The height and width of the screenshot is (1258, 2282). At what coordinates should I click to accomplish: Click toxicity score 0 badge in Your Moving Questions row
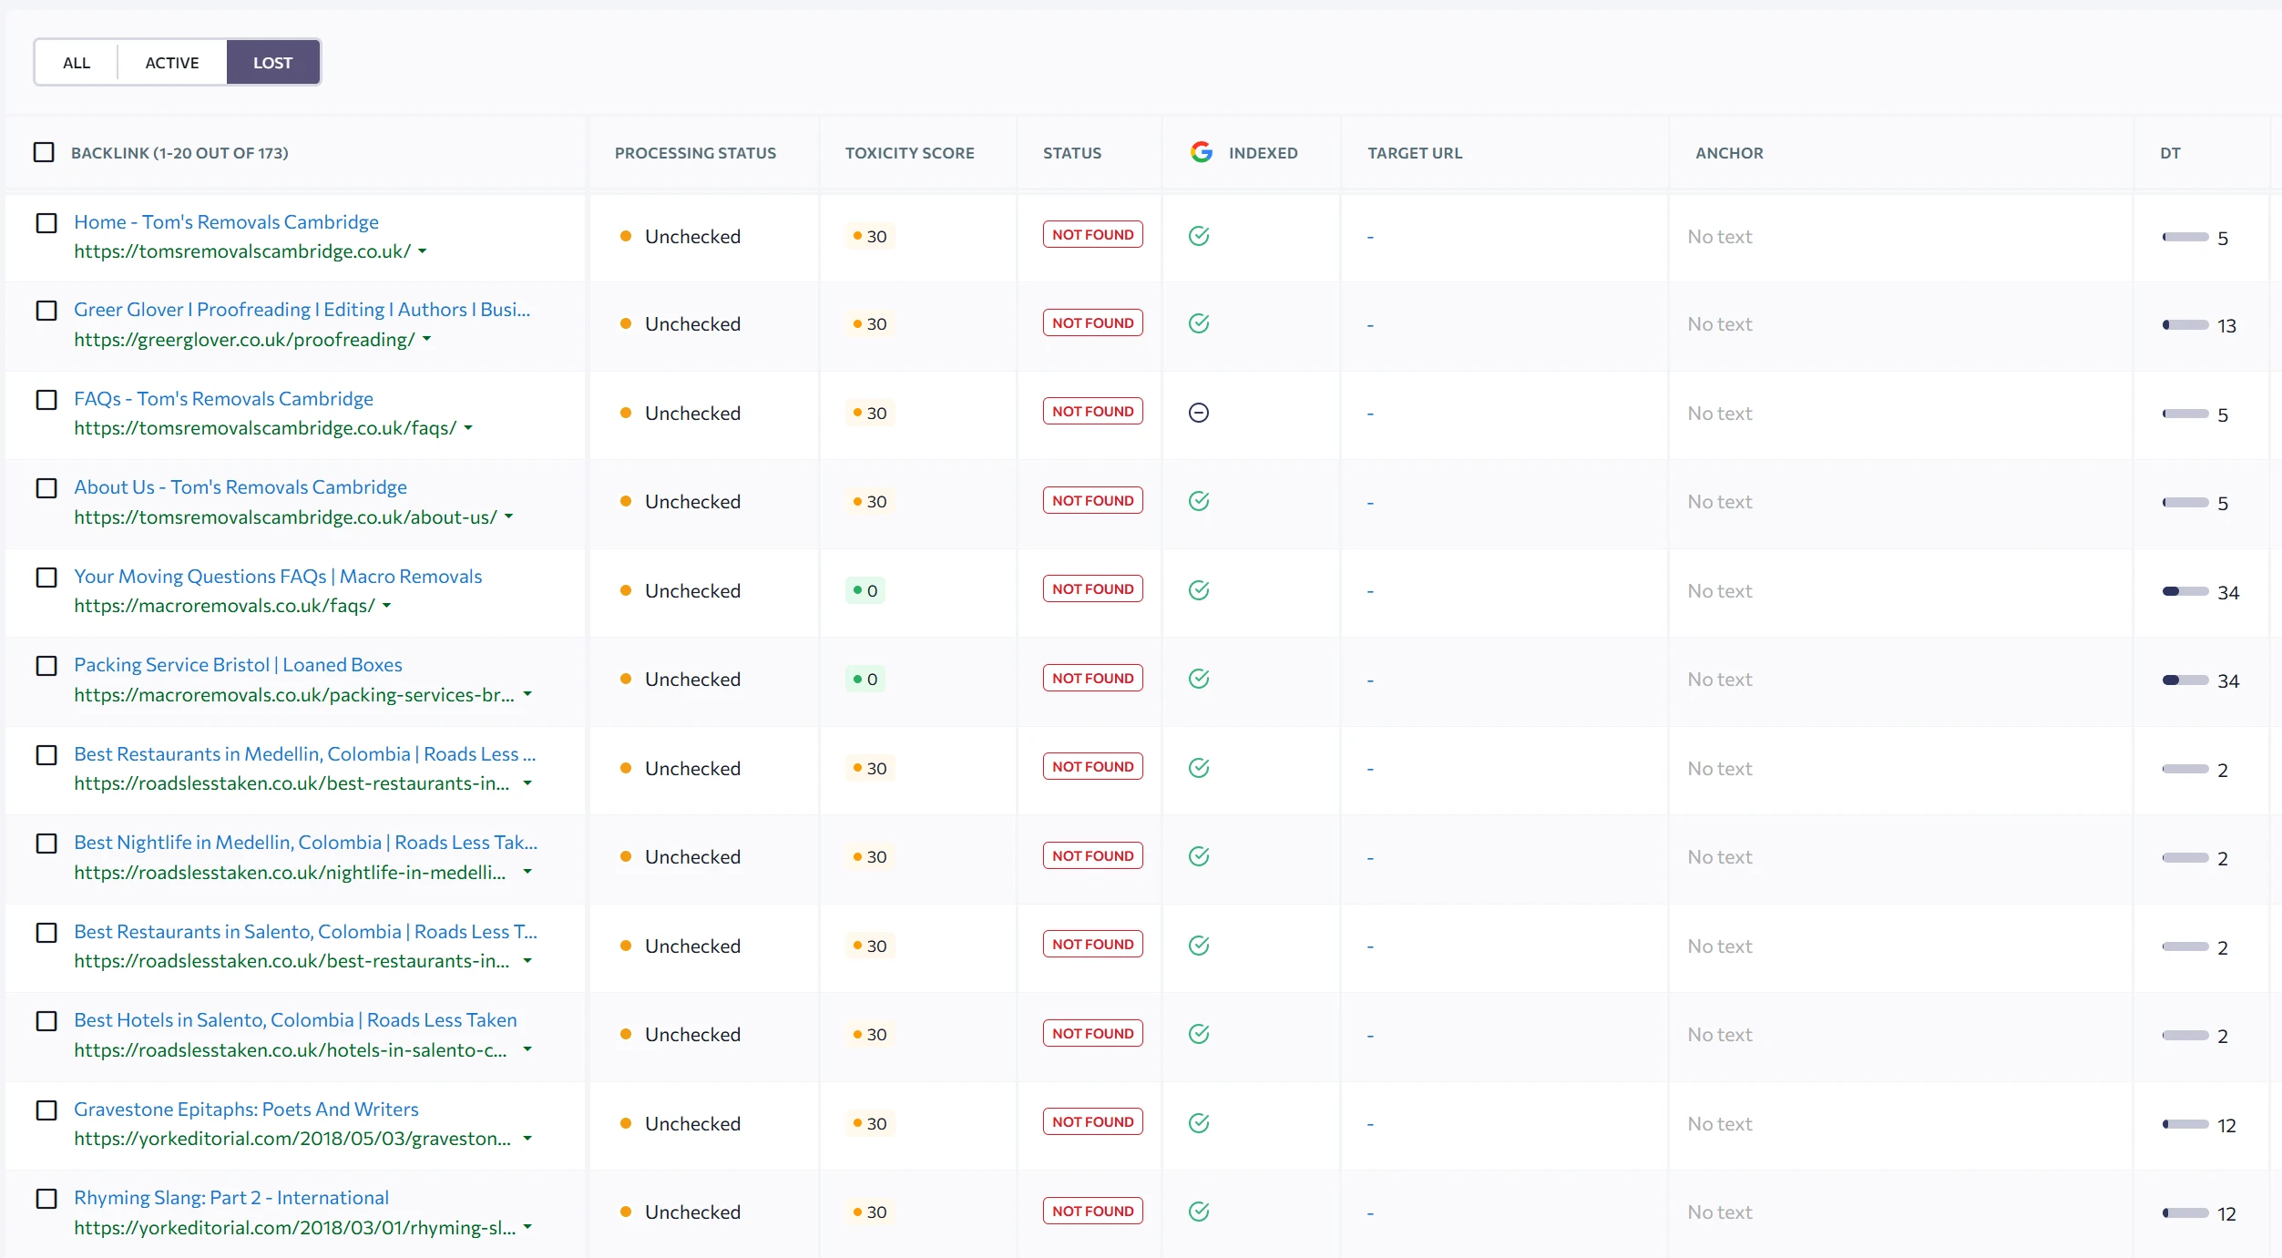(x=865, y=590)
